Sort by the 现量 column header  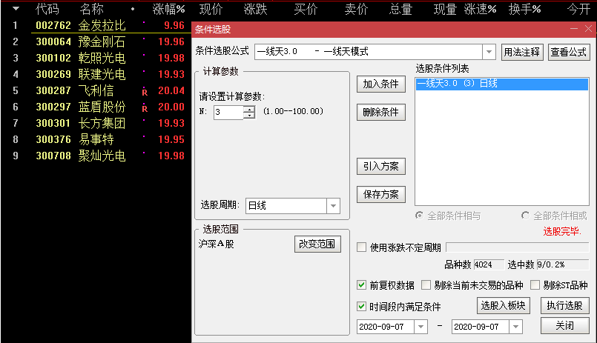[445, 9]
